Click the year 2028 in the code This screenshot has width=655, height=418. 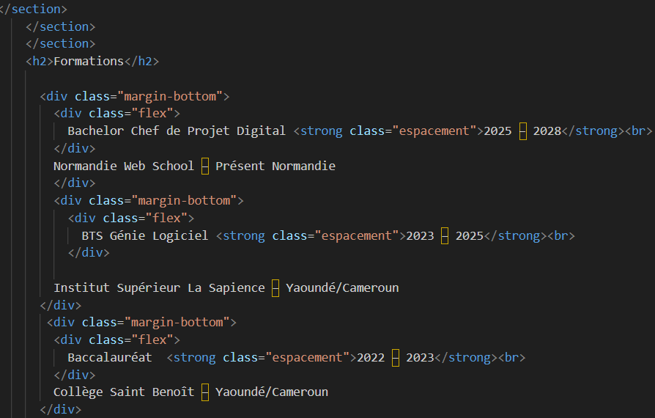[547, 131]
